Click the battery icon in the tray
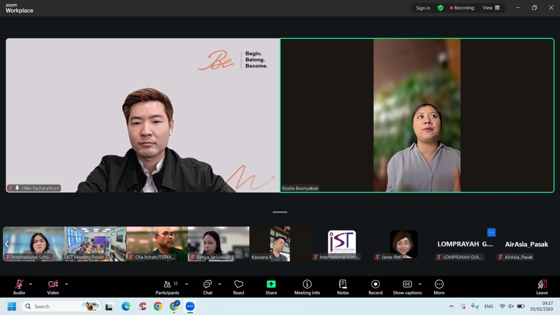 click(521, 306)
